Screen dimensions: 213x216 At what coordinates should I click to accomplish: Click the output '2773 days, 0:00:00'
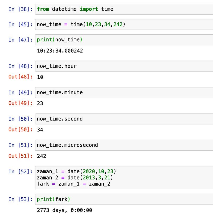(x=64, y=210)
